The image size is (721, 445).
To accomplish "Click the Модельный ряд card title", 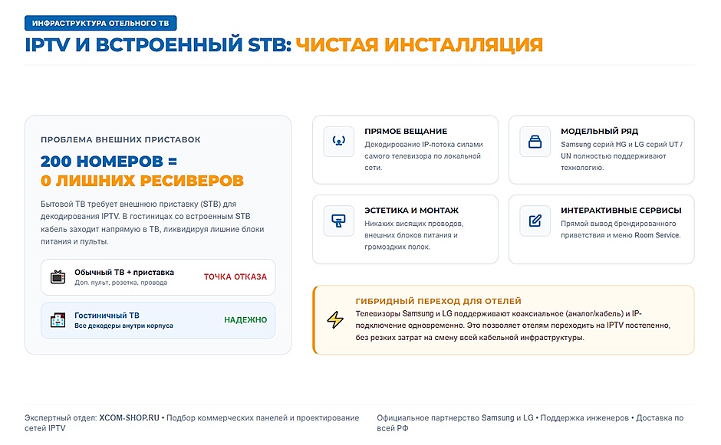I will point(600,131).
